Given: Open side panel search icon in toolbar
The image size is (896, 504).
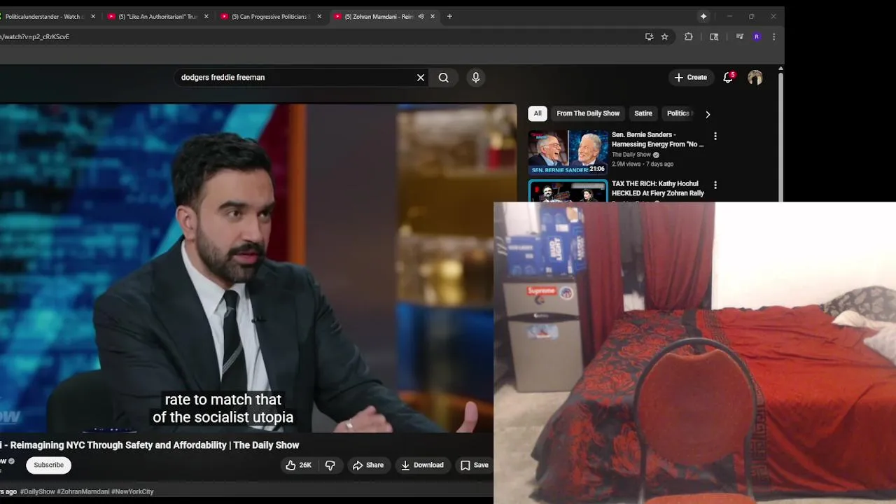Looking at the screenshot, I should [714, 37].
